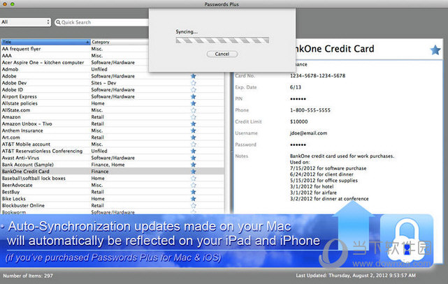Viewport: 448px width, 284px height.
Task: Click the sort arrow in Title column header
Action: (x=87, y=42)
